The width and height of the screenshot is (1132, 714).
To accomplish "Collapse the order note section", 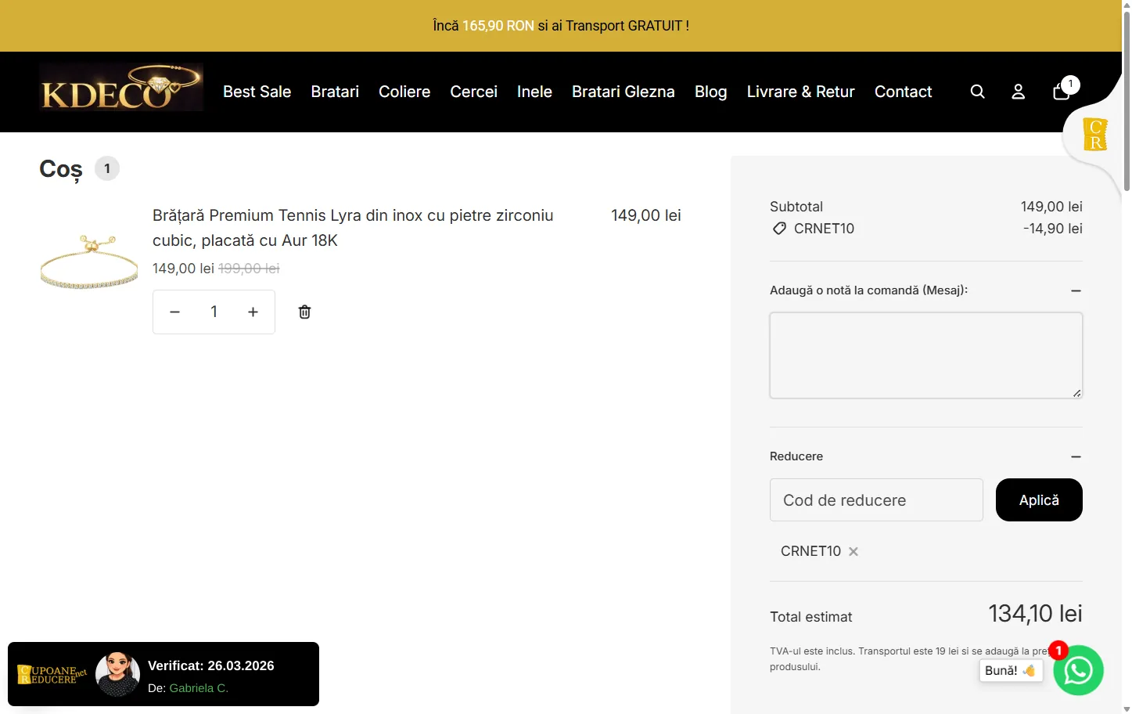I will pyautogui.click(x=1076, y=290).
